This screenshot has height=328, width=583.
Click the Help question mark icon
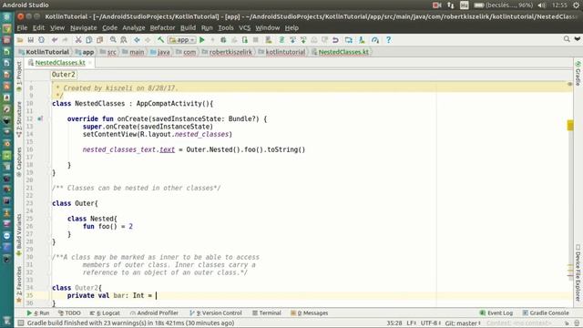click(x=389, y=40)
